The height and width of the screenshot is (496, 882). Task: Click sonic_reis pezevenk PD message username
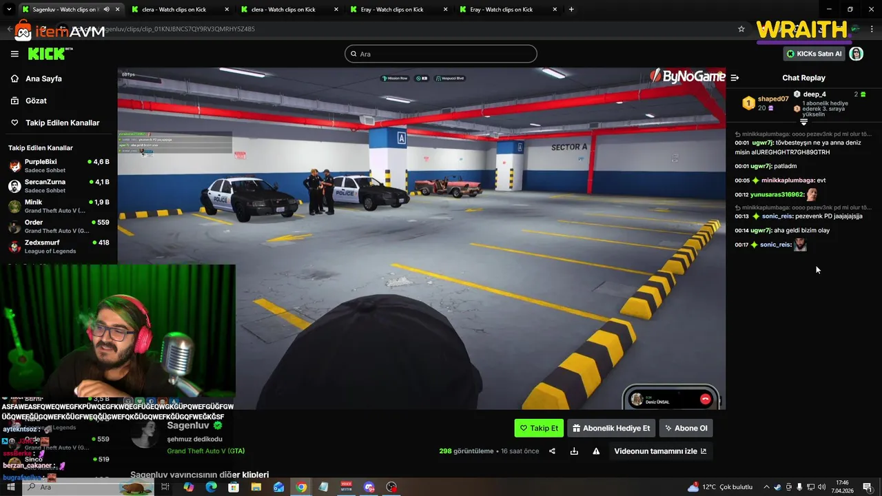pos(777,216)
